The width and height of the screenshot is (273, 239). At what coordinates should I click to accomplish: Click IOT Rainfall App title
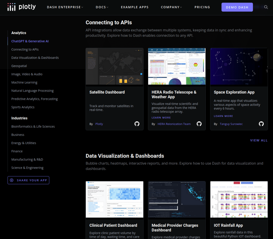[228, 225]
